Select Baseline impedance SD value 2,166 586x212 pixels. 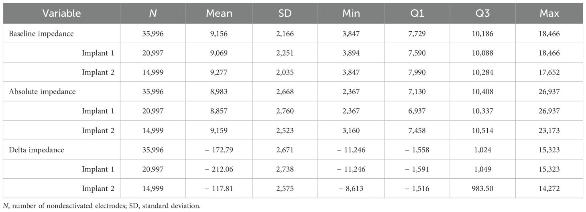coord(285,34)
